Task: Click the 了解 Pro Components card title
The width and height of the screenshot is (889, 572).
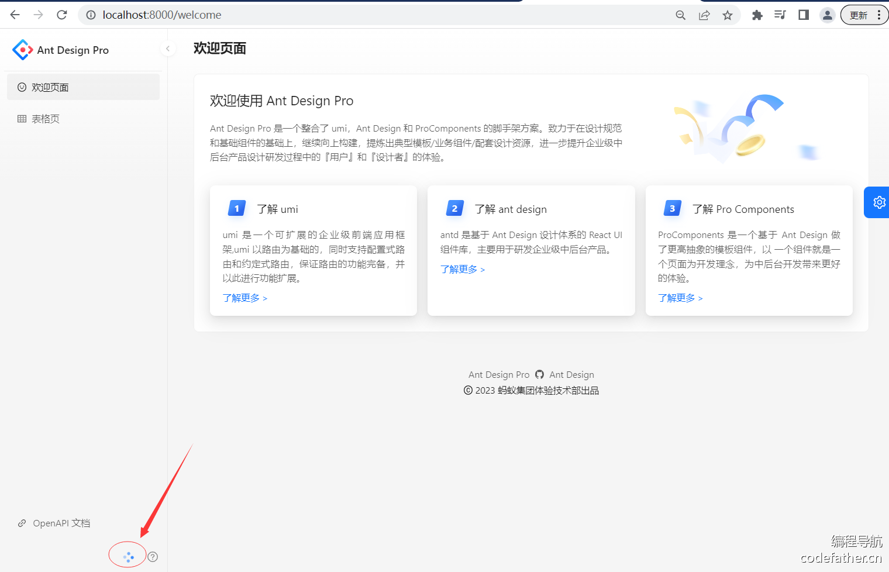Action: (743, 209)
